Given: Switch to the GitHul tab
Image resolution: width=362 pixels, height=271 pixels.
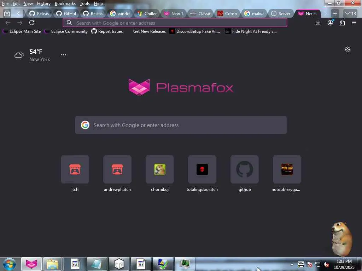Looking at the screenshot, I should pyautogui.click(x=66, y=14).
